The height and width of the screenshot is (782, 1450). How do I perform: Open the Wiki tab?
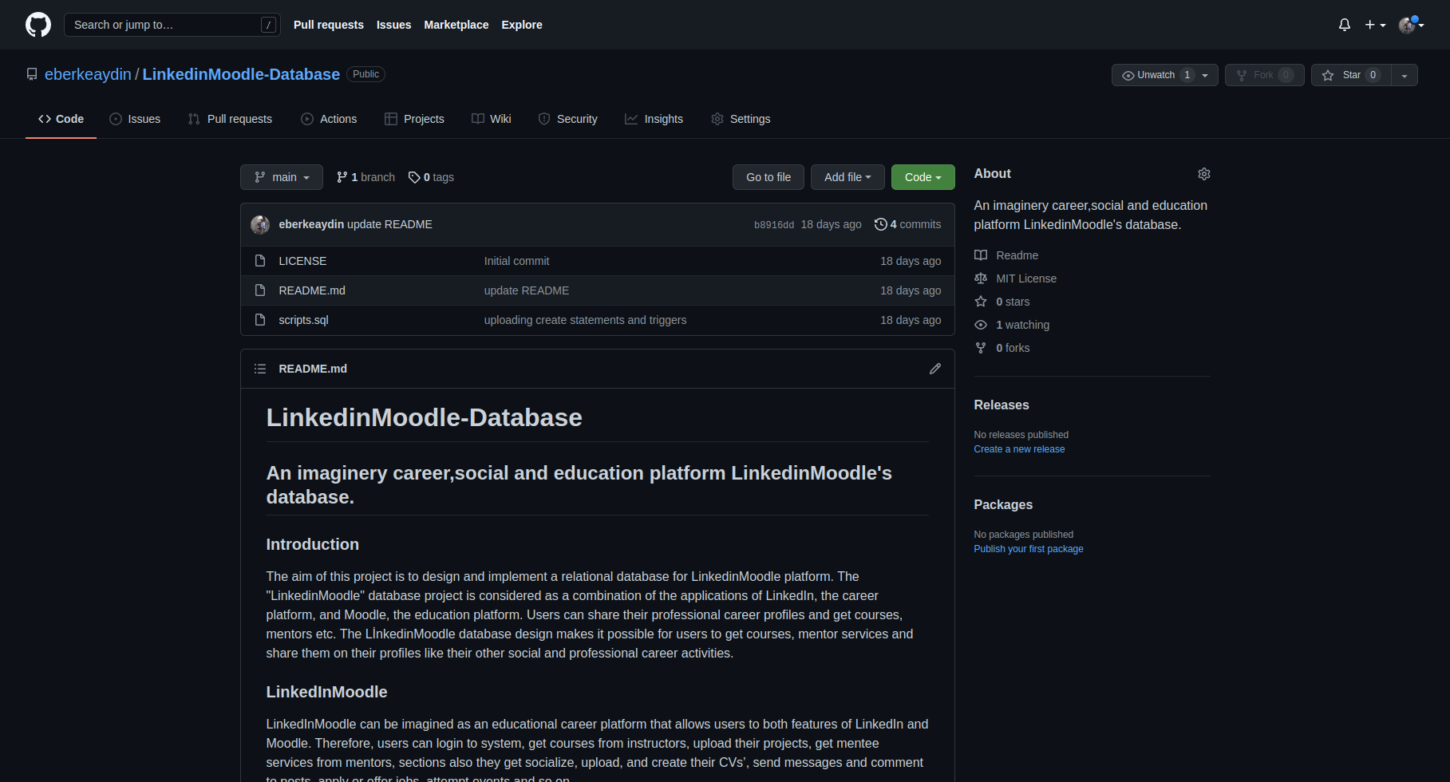(492, 119)
